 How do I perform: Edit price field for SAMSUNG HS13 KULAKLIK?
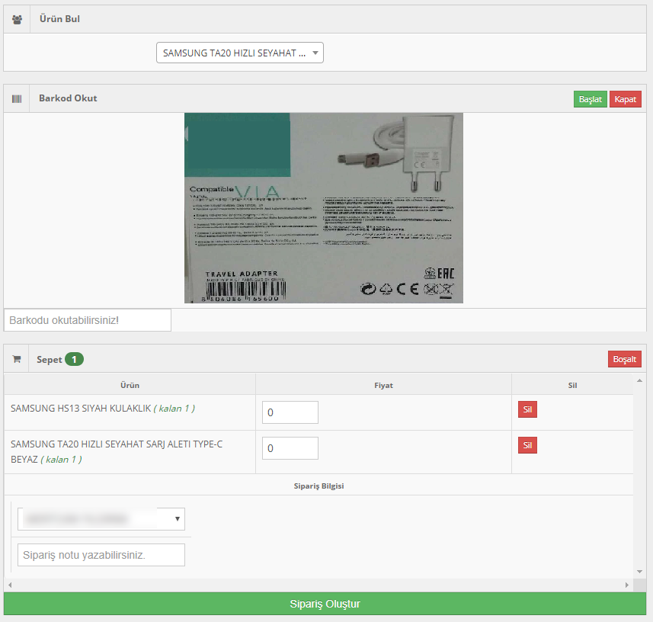click(290, 412)
